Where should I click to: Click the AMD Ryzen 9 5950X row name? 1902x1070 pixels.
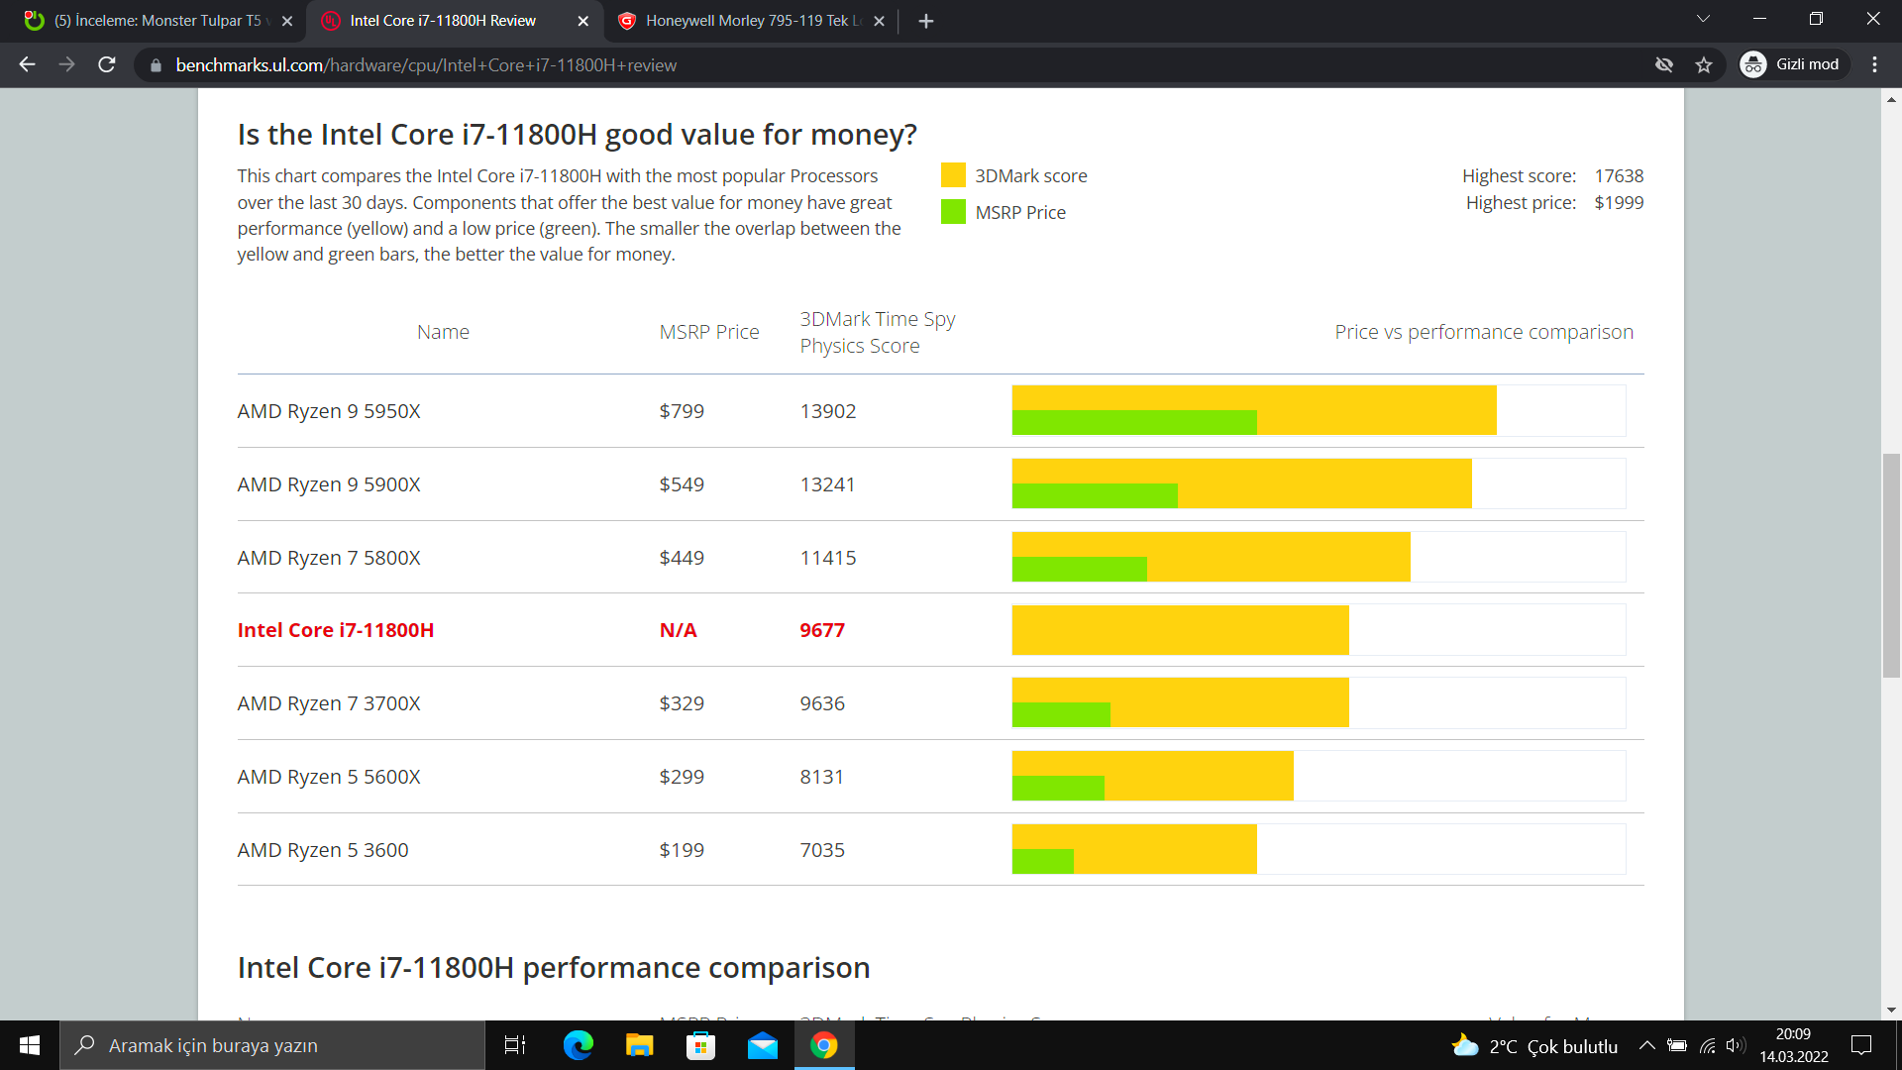[x=329, y=411]
